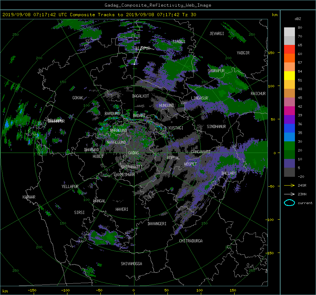Click the '23MN' legend label

point(302,194)
